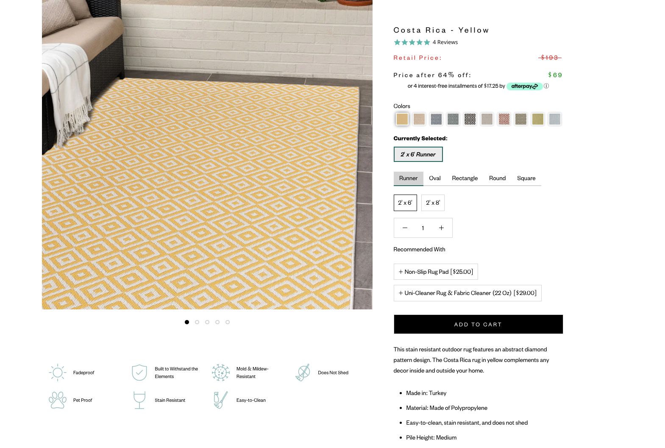Select the 2' x 8' size option
The width and height of the screenshot is (665, 448).
click(x=433, y=203)
